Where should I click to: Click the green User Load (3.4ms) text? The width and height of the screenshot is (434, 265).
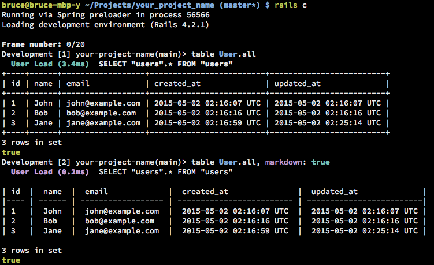(x=50, y=64)
